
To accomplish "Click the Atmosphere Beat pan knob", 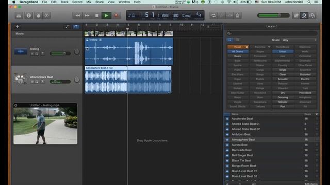I will (77, 80).
